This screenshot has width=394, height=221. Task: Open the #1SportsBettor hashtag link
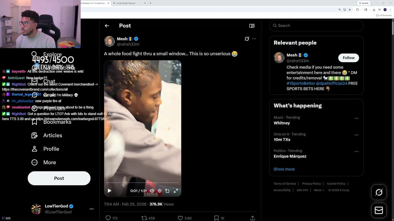coord(301,83)
